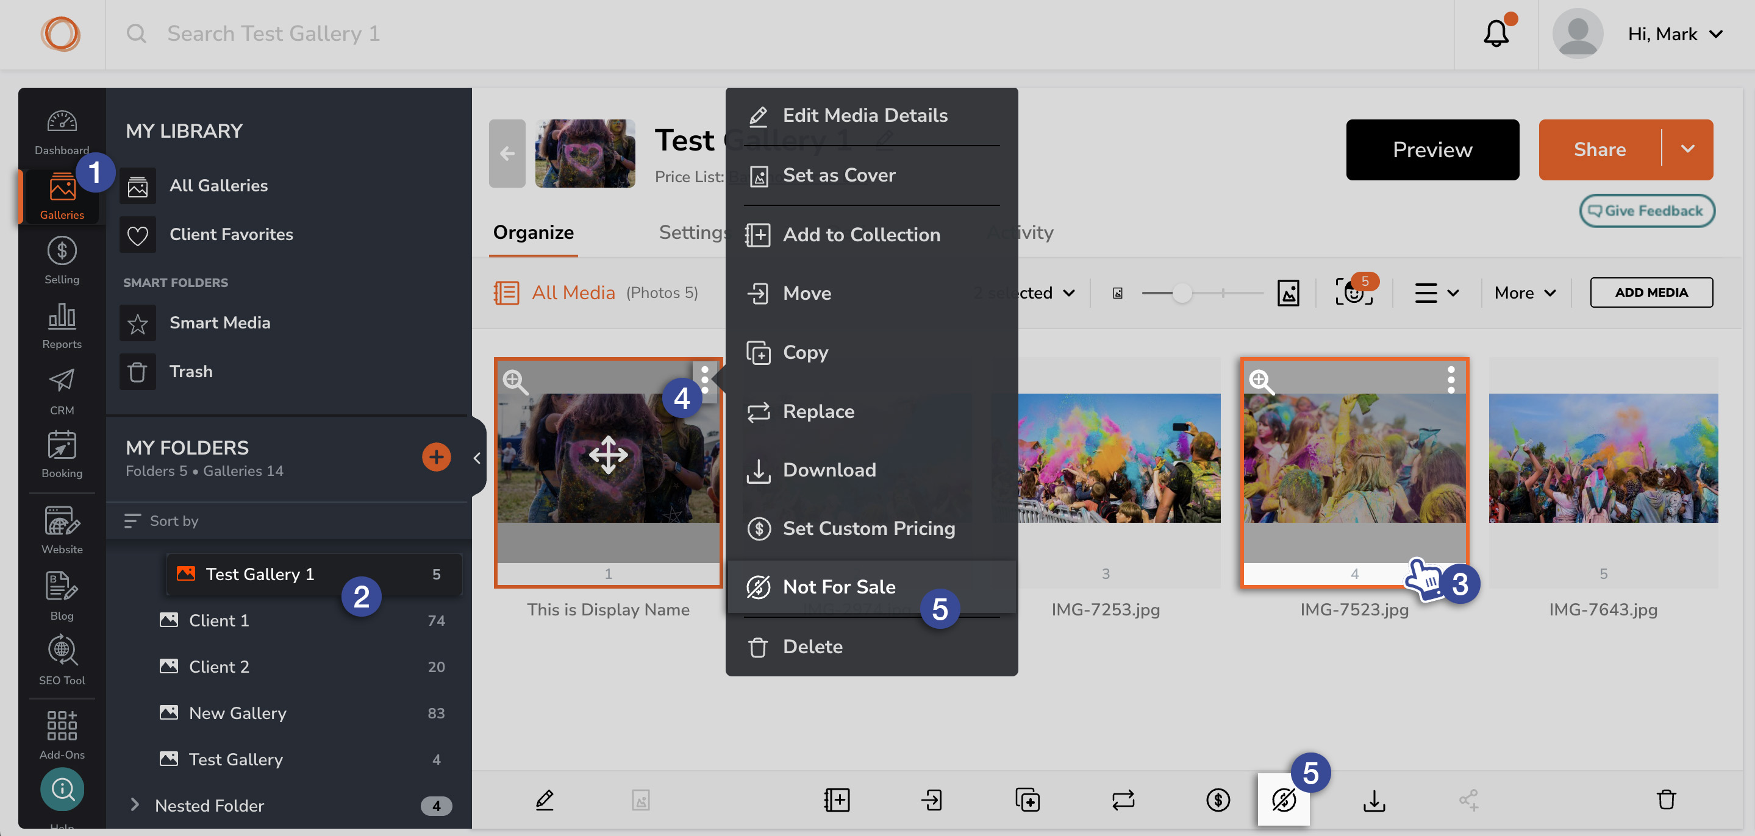Open the New Gallery folder item
This screenshot has width=1755, height=836.
tap(303, 713)
